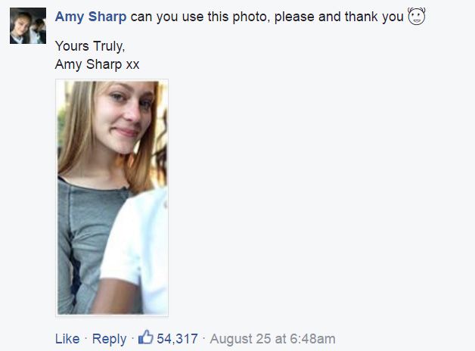Screen dimensions: 475x351
Task: Open the August 25 at 6:48am timestamp
Action: point(272,339)
